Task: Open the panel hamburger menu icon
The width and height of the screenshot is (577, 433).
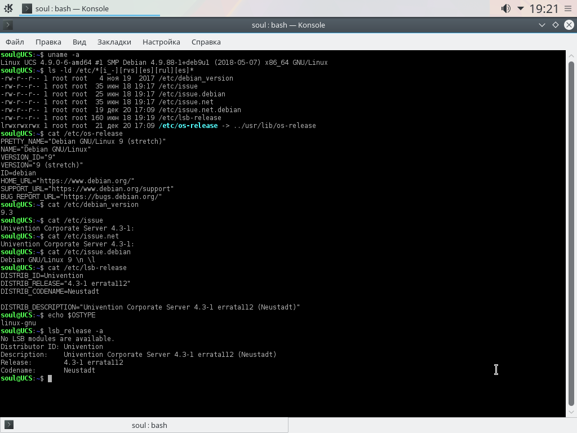Action: coord(568,8)
